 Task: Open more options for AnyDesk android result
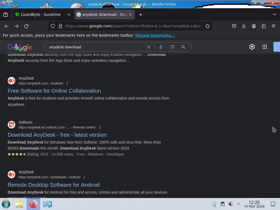[84, 177]
